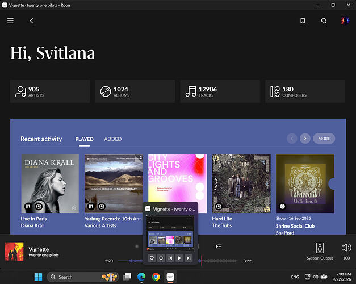356x284 pixels.
Task: Open the Live In Paris title link
Action: click(x=33, y=219)
